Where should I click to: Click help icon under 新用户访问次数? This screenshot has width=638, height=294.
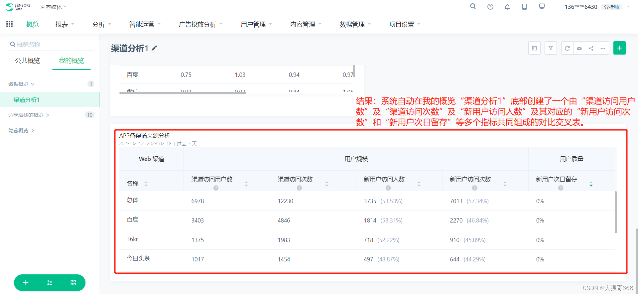click(474, 188)
